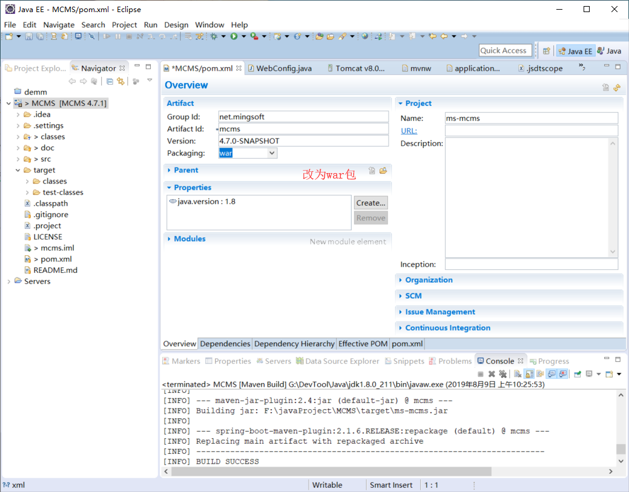629x492 pixels.
Task: Click the Back navigation arrow in main toolbar
Action: pyautogui.click(x=444, y=36)
